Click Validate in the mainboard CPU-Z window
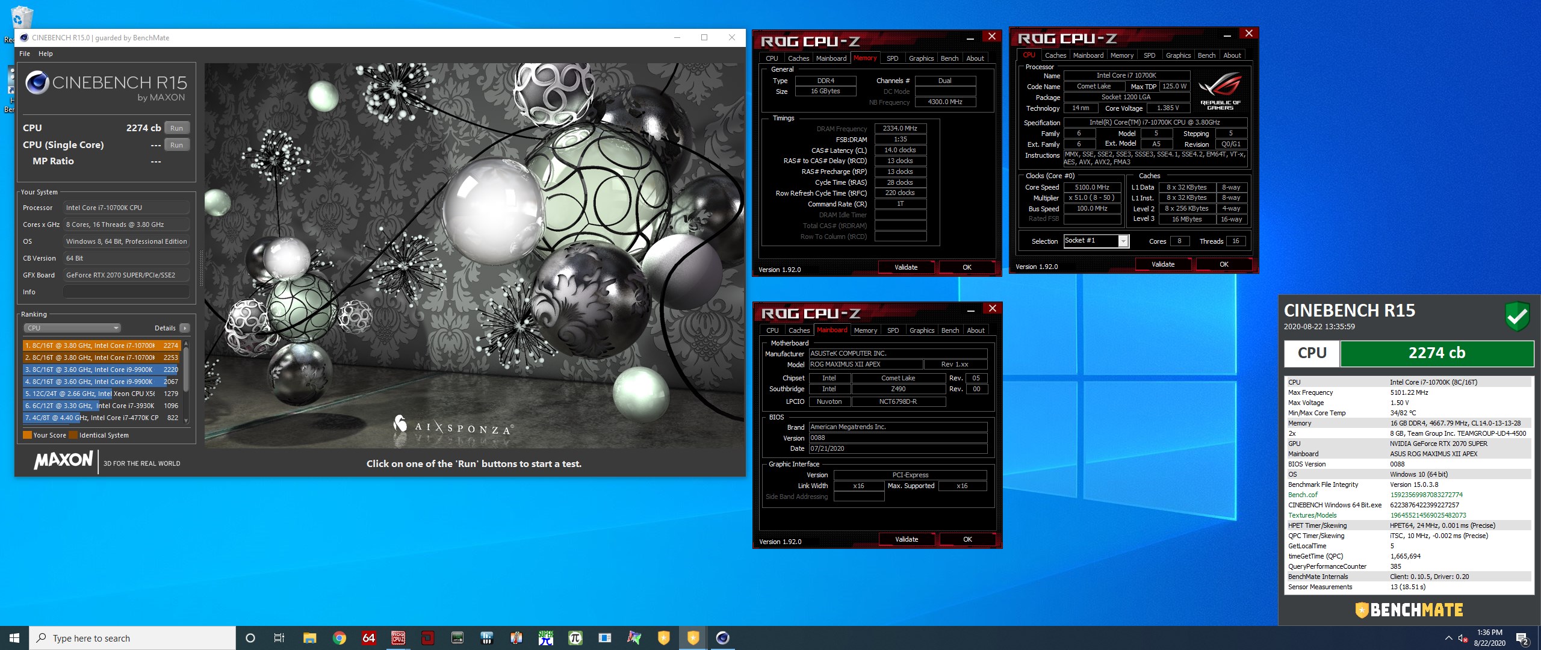Image resolution: width=1541 pixels, height=650 pixels. (x=907, y=539)
